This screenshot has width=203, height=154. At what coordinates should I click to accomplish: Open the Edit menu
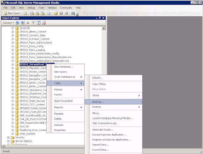coord(13,8)
